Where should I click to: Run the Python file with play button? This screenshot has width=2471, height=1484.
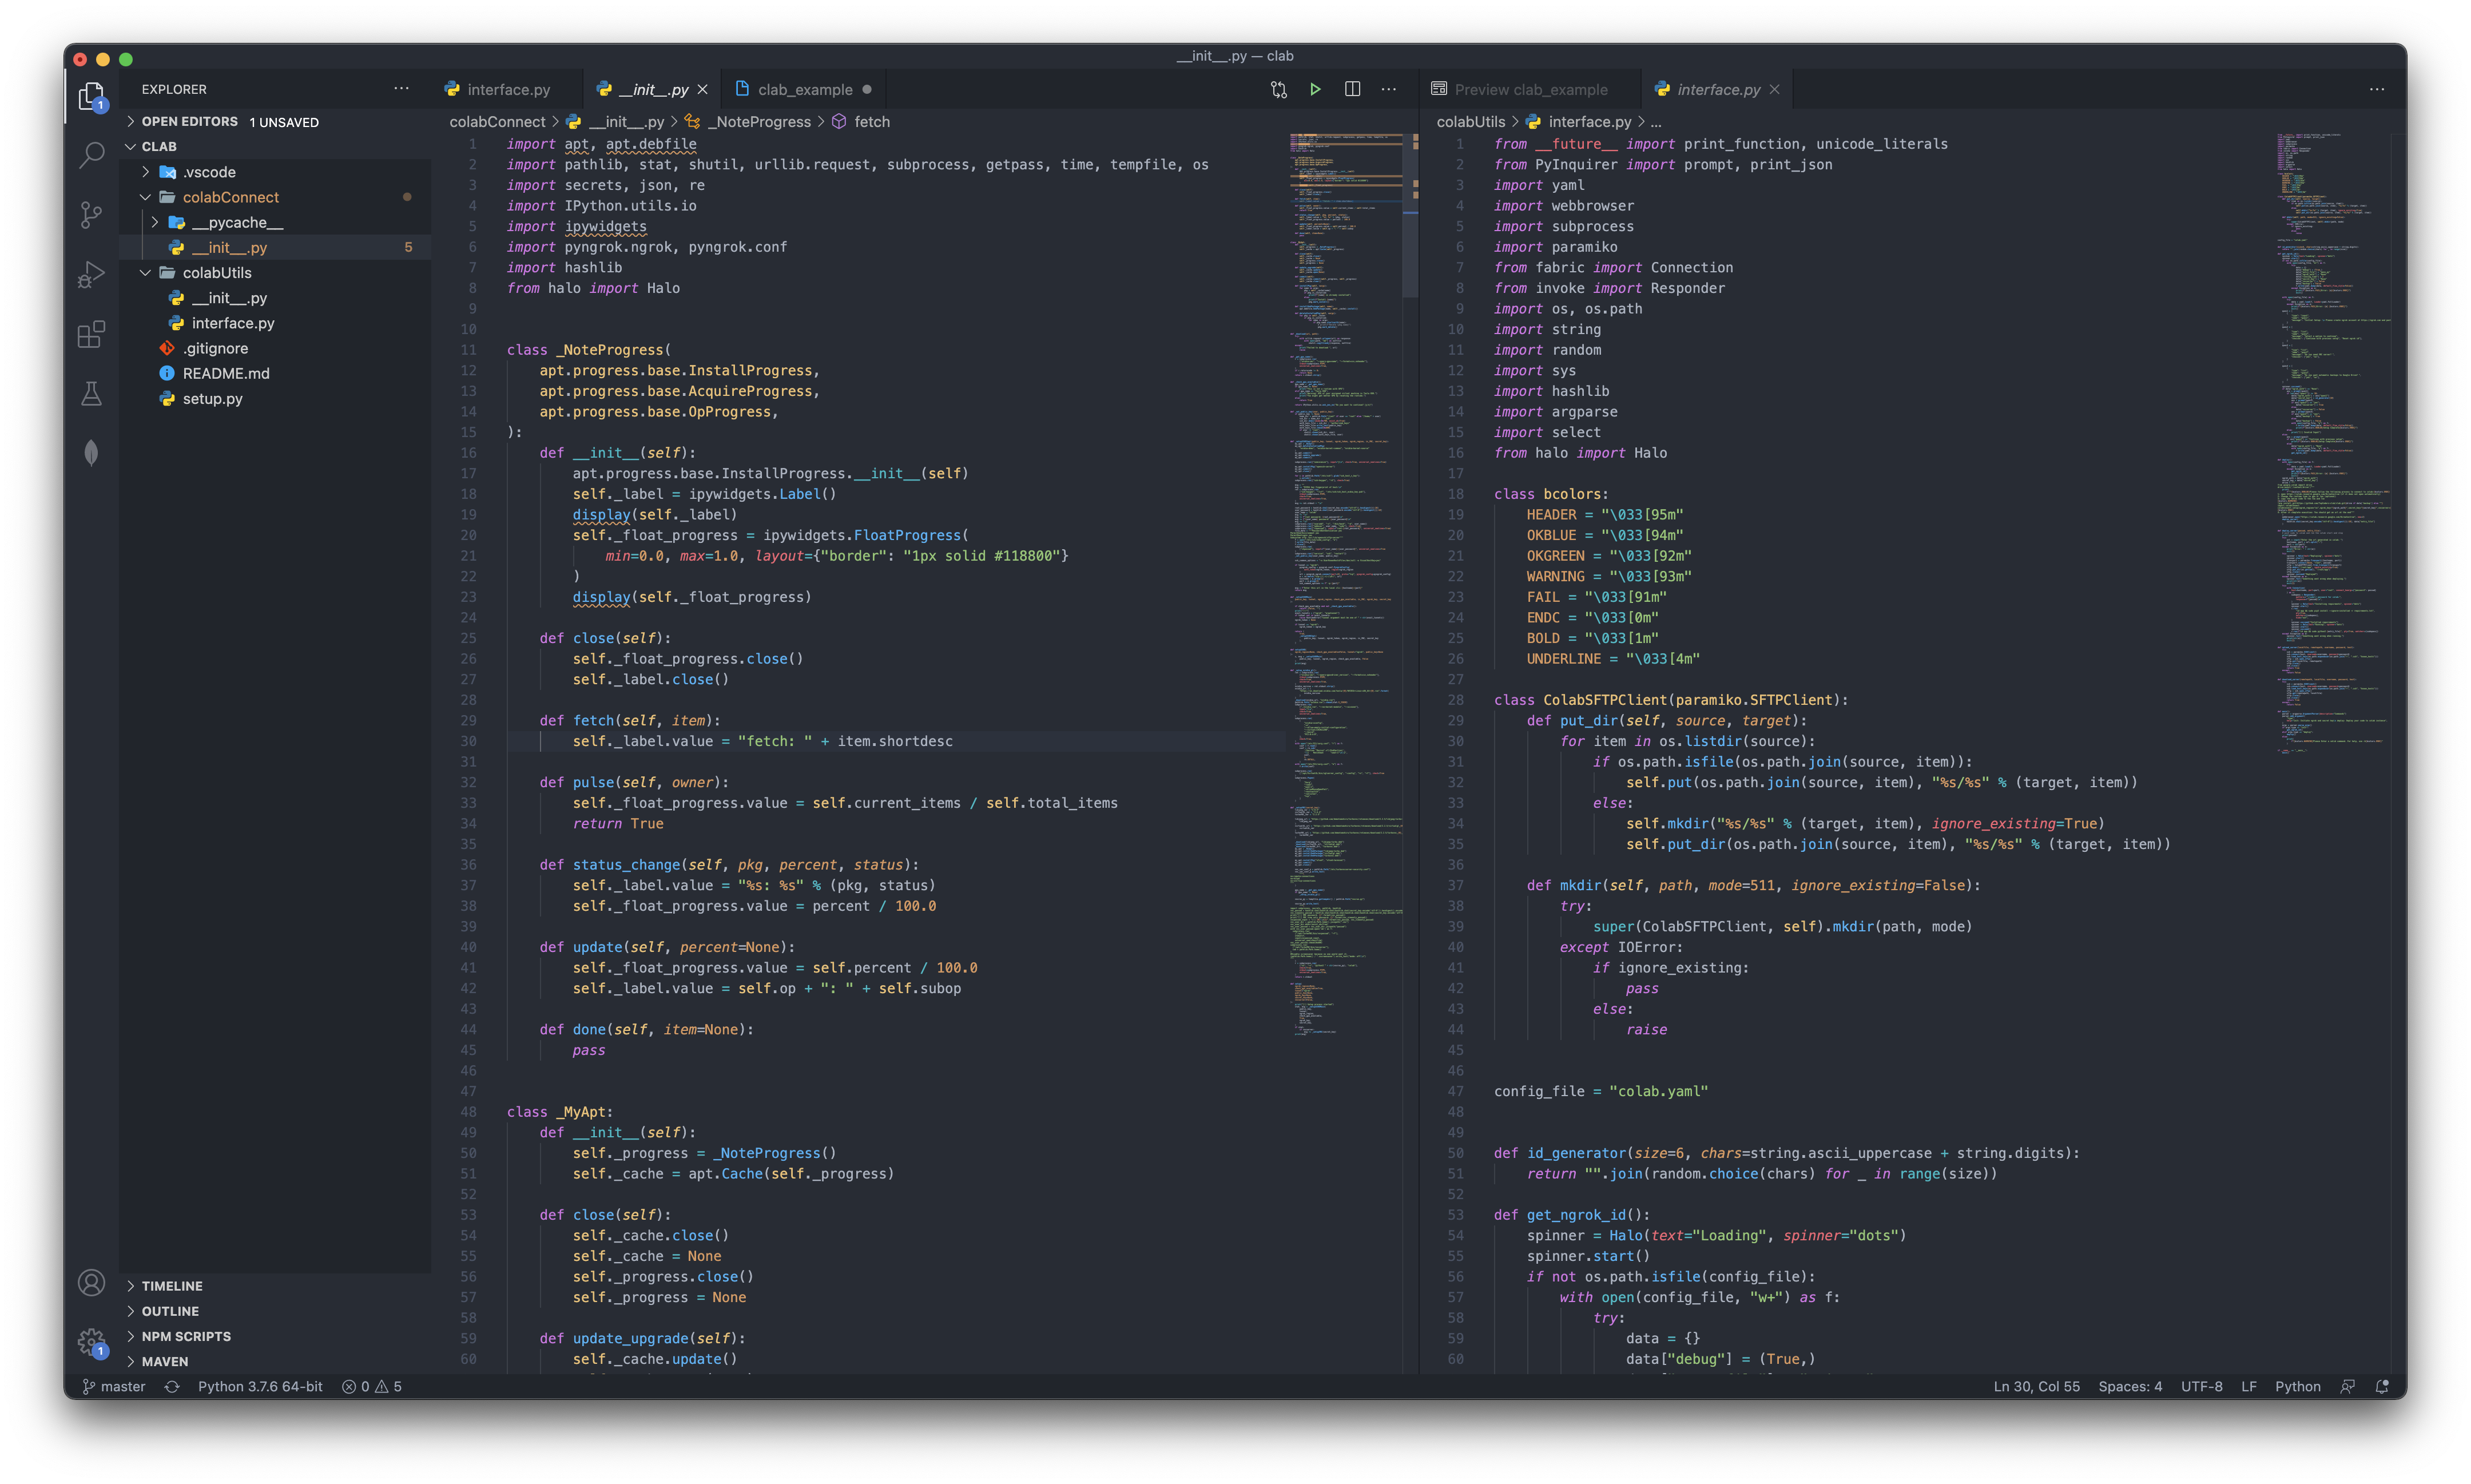pos(1316,89)
